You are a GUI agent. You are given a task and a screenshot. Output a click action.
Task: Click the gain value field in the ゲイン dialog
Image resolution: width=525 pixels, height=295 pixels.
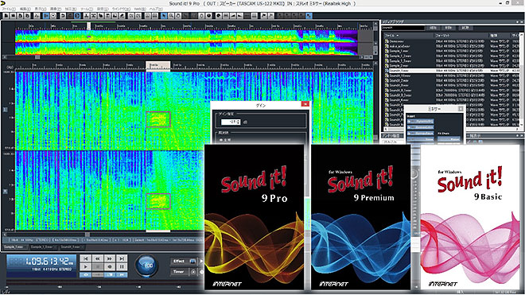tap(231, 122)
